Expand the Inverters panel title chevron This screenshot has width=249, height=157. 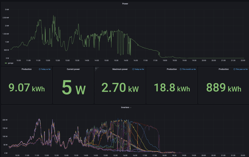131,108
